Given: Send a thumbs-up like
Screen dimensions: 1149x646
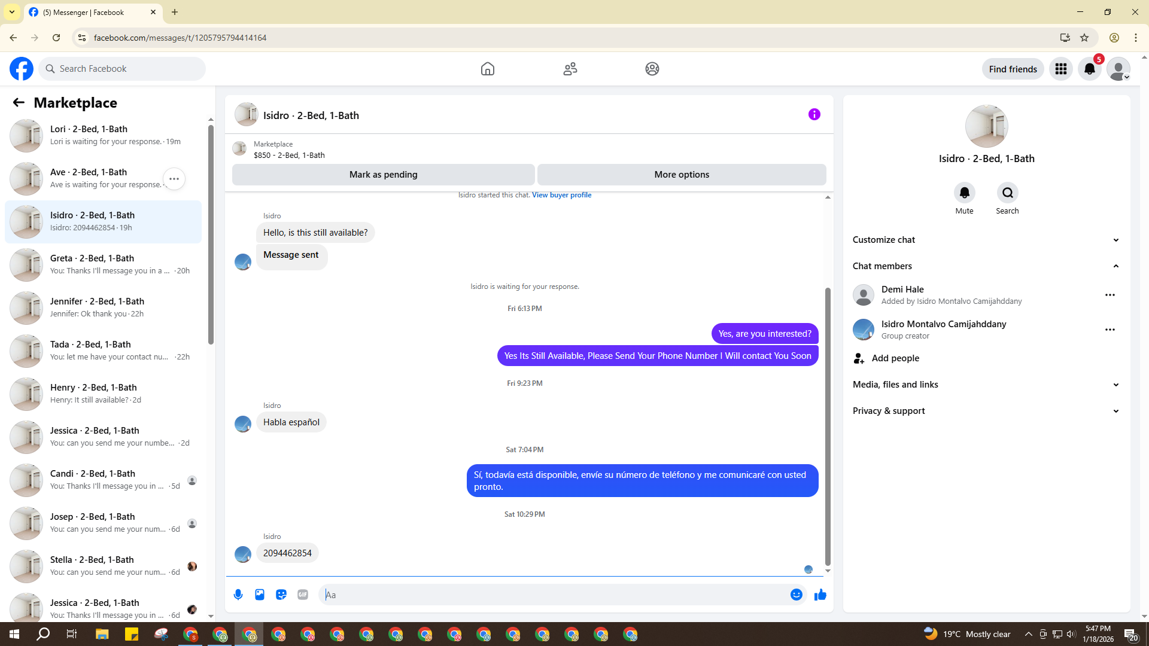Looking at the screenshot, I should click(820, 595).
